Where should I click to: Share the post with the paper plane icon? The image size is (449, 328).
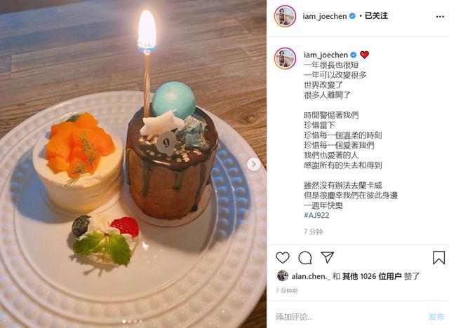coord(327,257)
